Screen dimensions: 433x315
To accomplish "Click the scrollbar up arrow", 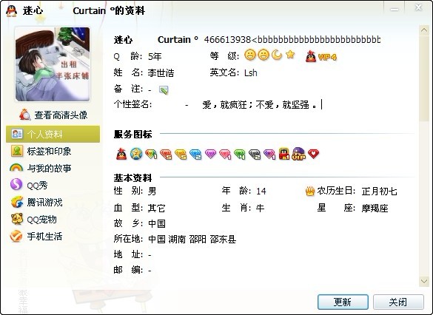I will (x=424, y=30).
